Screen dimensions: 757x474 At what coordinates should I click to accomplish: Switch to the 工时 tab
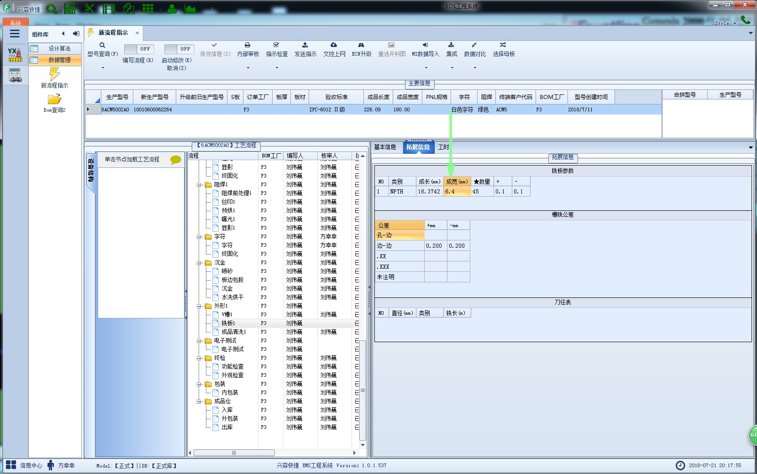coord(443,147)
